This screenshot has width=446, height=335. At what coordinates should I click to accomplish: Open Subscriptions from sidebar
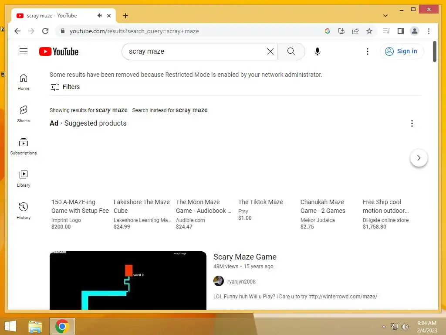(x=24, y=147)
